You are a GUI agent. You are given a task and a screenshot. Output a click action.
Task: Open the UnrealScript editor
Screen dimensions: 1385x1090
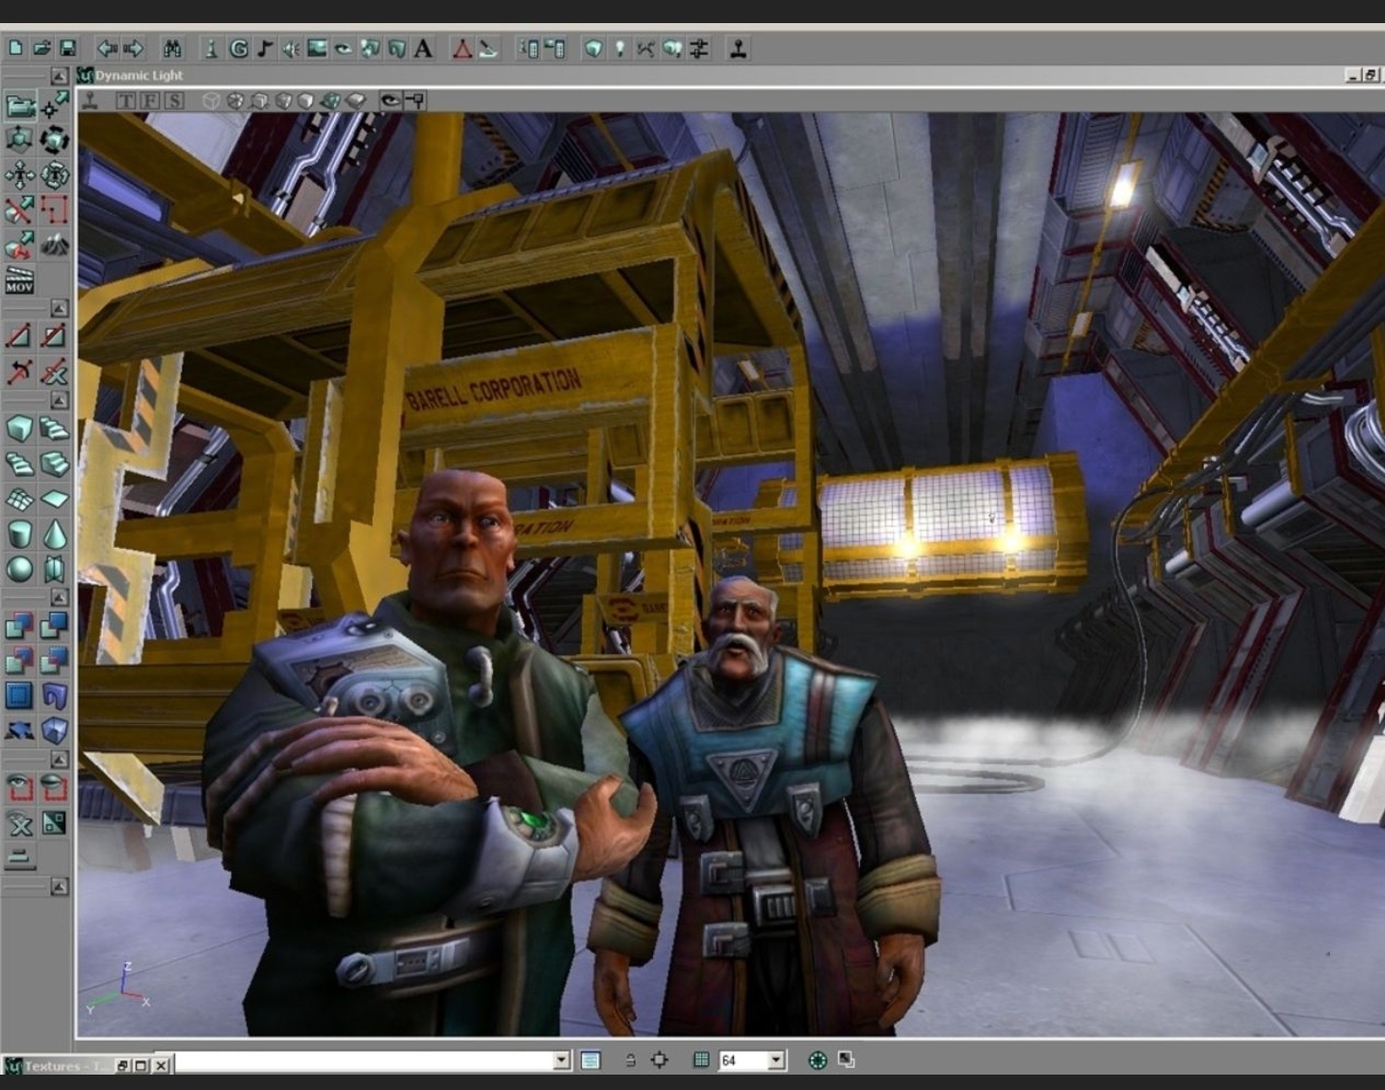[488, 48]
